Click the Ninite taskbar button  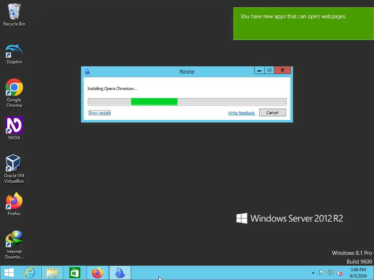pos(120,273)
